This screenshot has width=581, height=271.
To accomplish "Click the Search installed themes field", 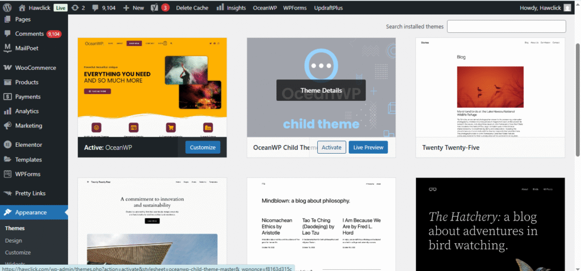I will point(507,26).
